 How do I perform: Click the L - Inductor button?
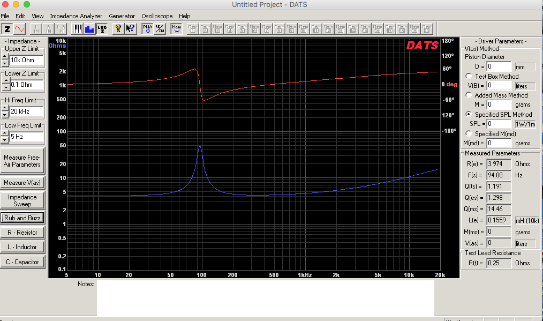[x=22, y=247]
